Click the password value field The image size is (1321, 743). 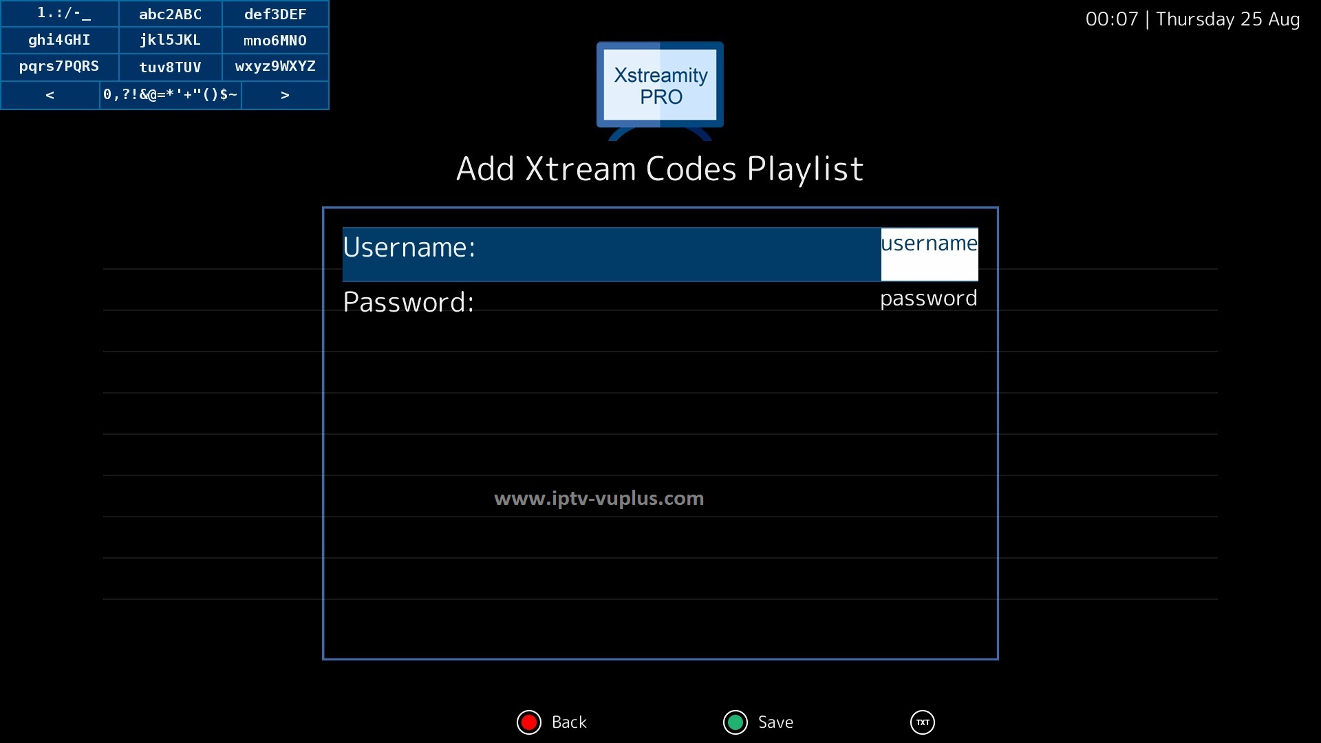coord(929,299)
